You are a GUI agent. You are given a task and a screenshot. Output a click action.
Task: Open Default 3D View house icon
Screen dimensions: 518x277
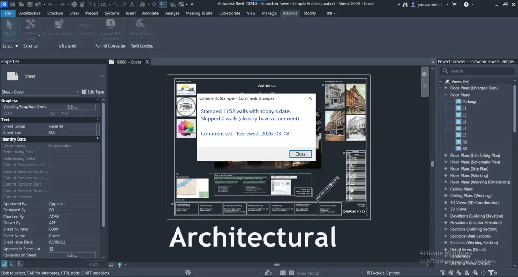point(142,4)
